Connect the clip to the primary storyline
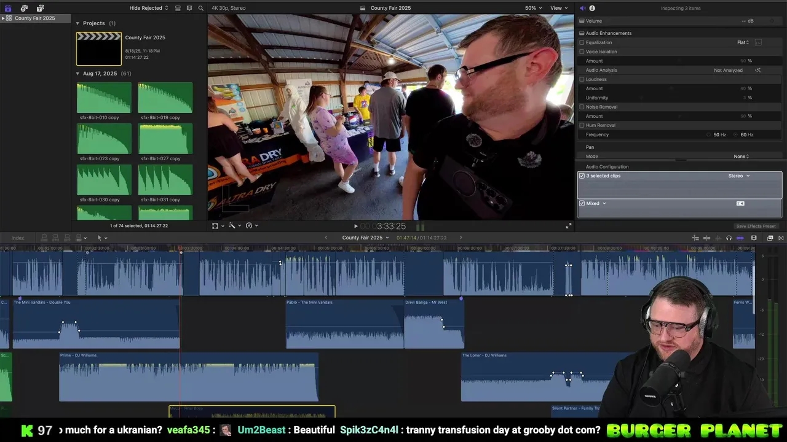Image resolution: width=787 pixels, height=442 pixels. click(x=44, y=238)
